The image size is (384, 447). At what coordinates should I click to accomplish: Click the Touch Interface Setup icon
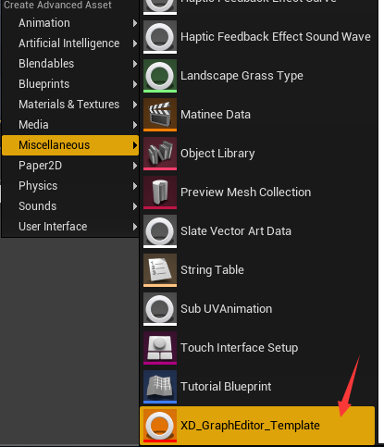pos(160,348)
